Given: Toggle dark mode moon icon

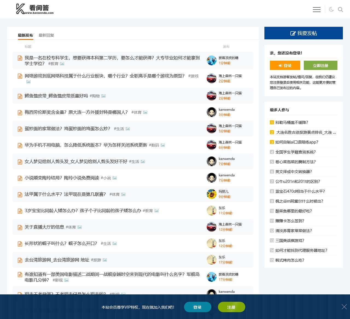Looking at the screenshot, I should (x=331, y=10).
